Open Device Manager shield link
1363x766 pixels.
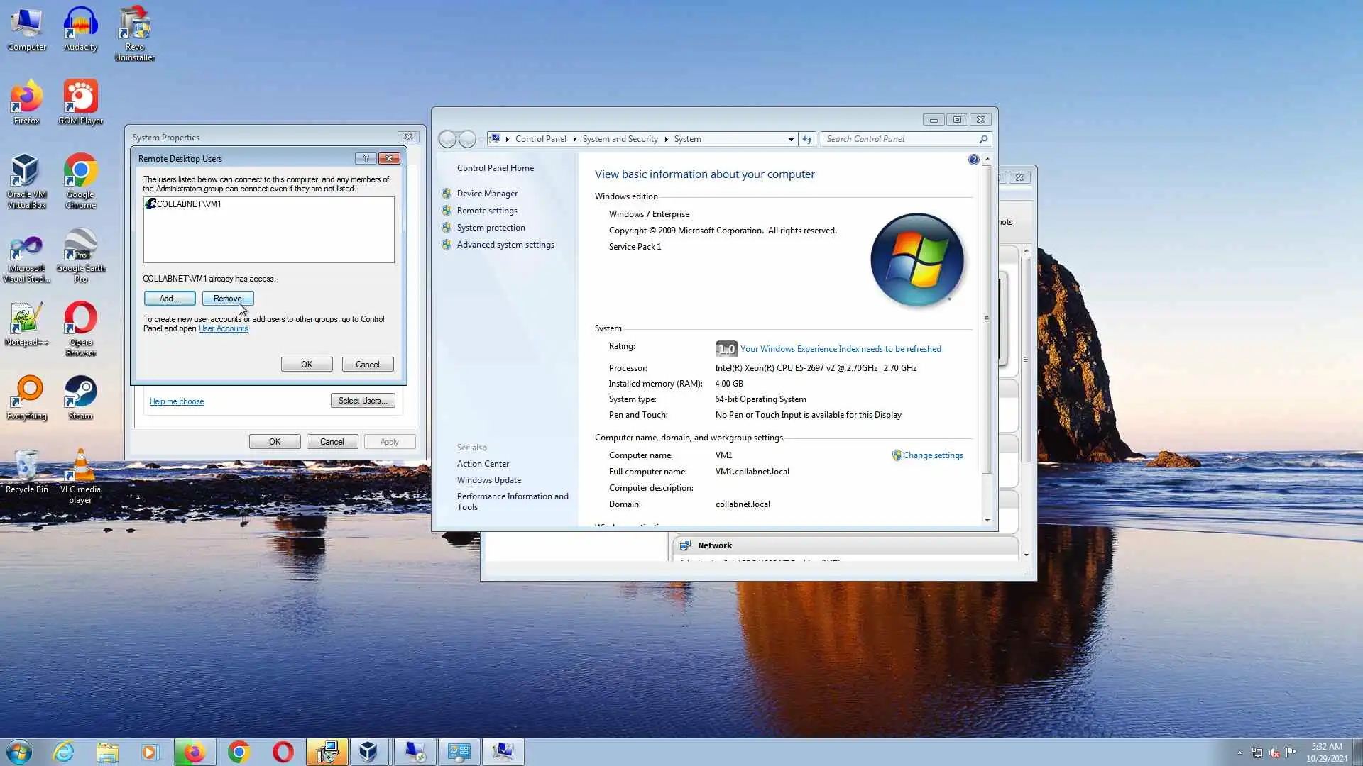click(x=487, y=194)
